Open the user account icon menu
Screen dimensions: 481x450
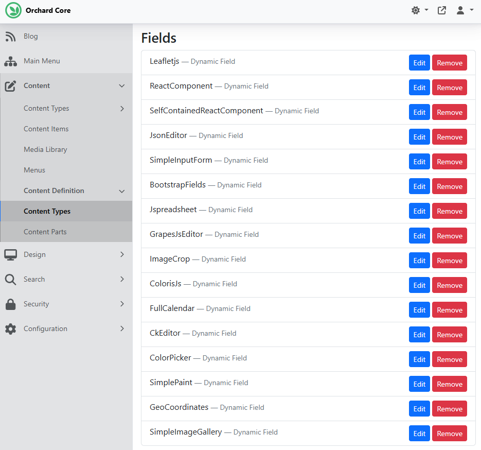pos(460,10)
